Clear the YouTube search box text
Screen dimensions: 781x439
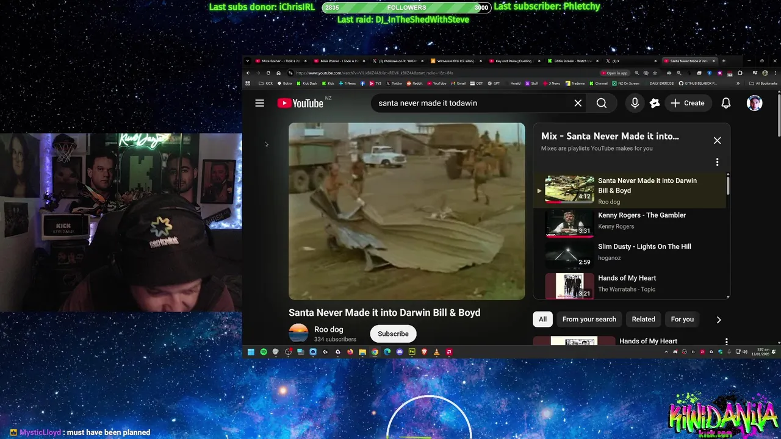578,103
